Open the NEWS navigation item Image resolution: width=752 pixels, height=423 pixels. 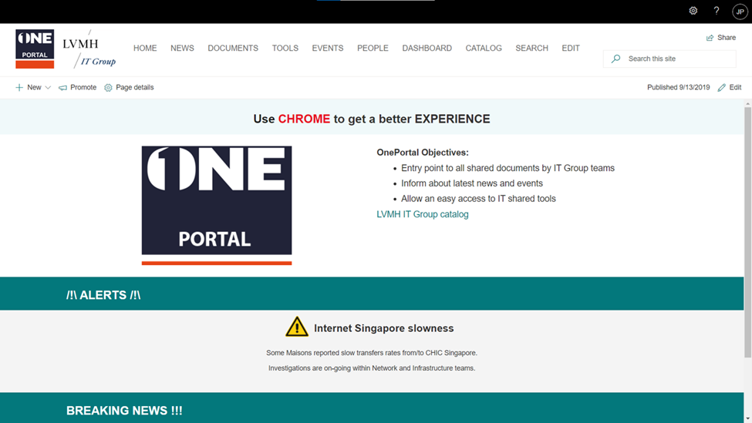pyautogui.click(x=182, y=48)
